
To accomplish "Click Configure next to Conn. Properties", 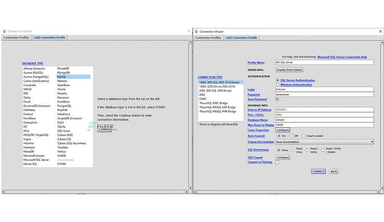I will tap(282, 130).
